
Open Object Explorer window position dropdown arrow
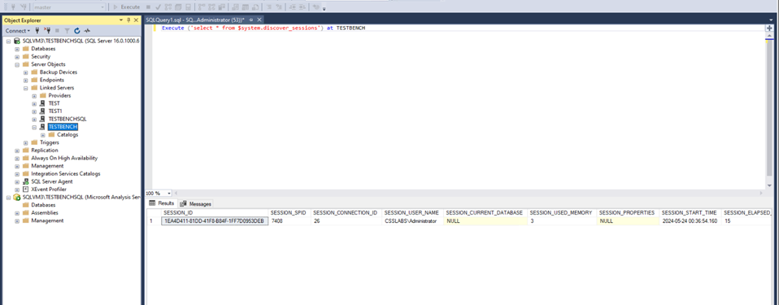(121, 20)
